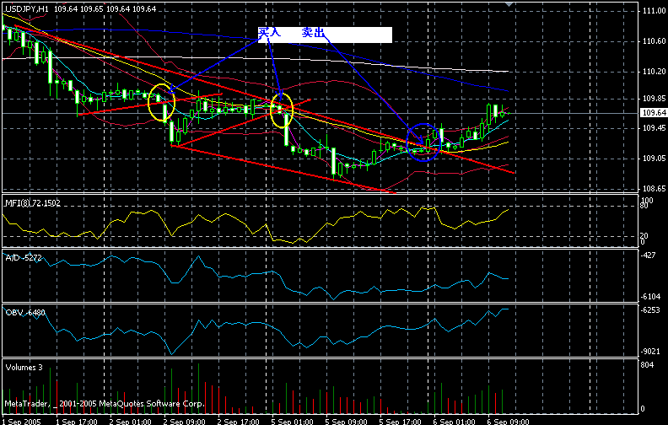Click the 5 Sep 17:00 time label
Viewport: 668px width, 425px height.
coord(401,422)
